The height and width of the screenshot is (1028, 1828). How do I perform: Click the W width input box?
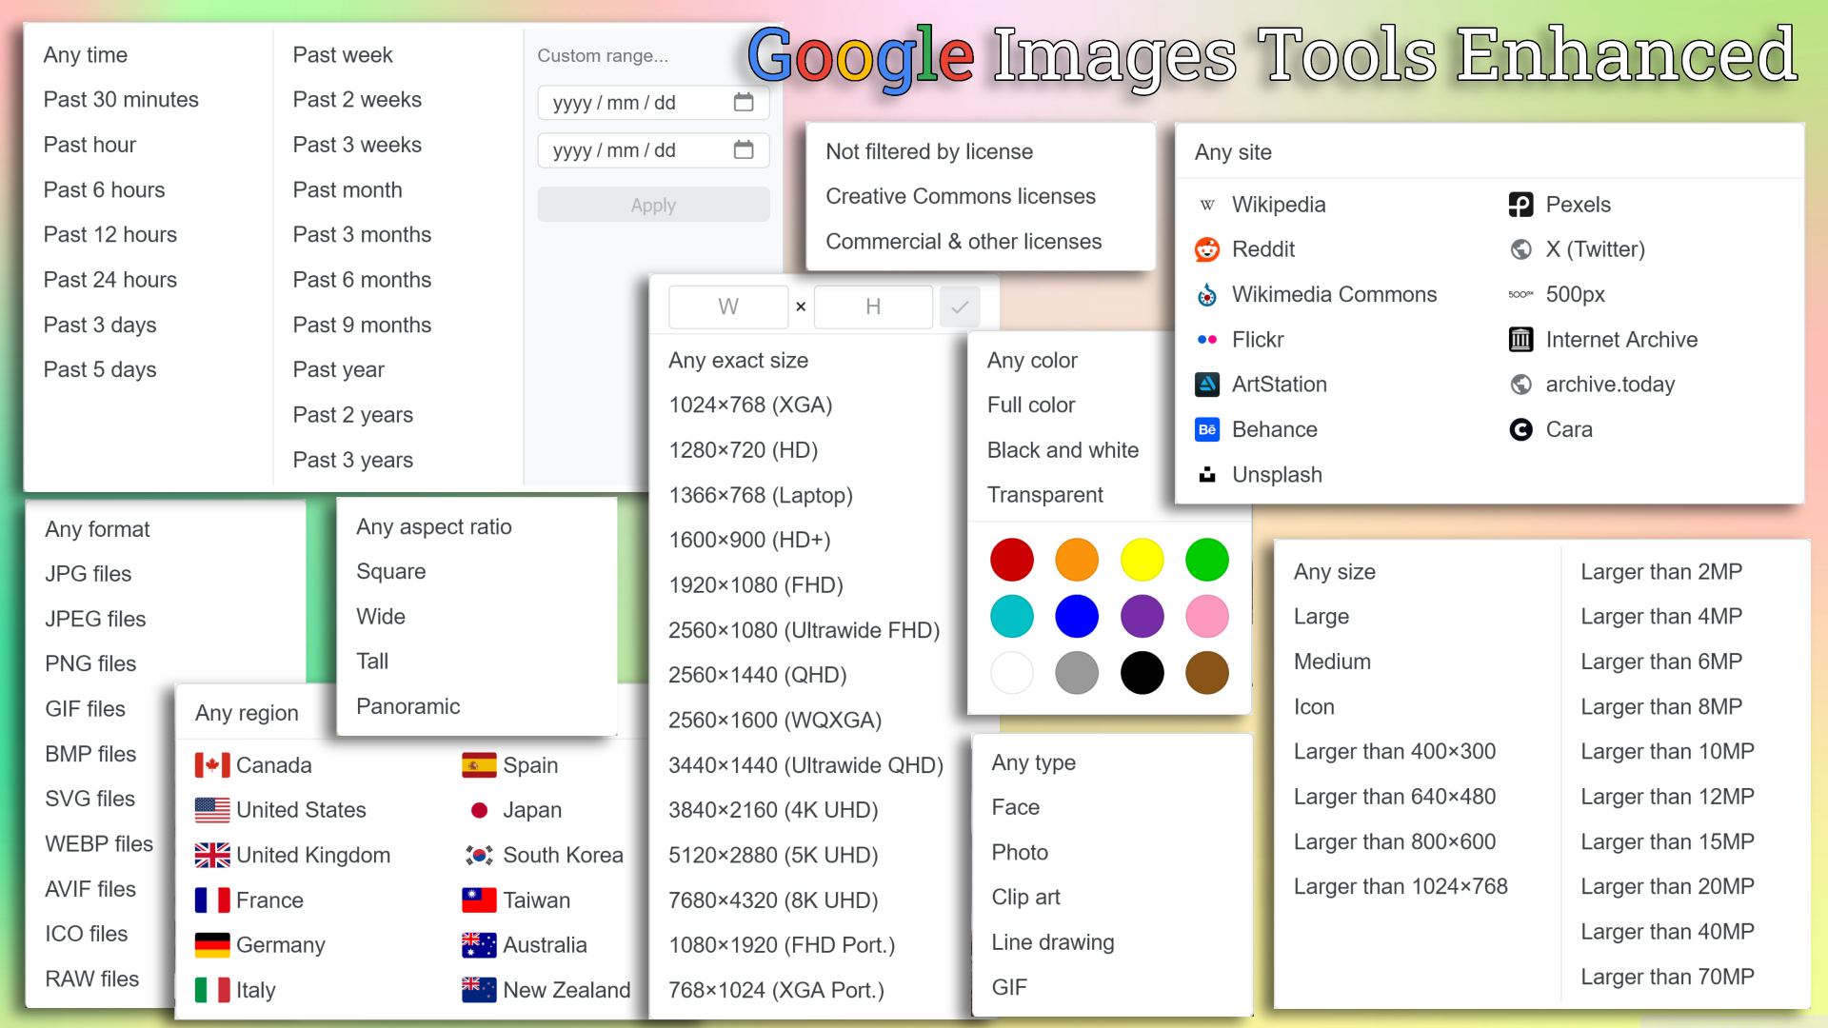(727, 306)
